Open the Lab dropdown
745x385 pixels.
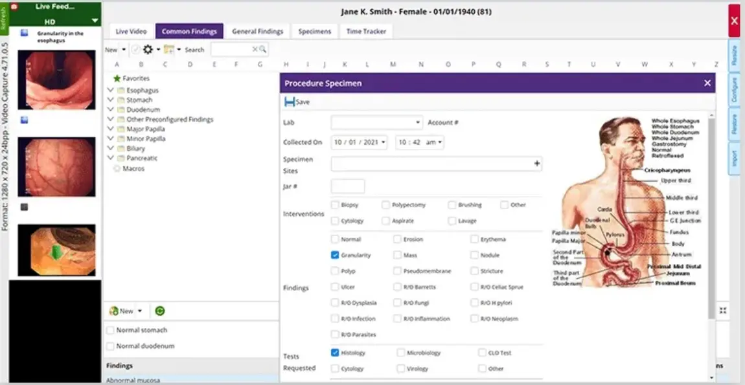click(x=417, y=122)
